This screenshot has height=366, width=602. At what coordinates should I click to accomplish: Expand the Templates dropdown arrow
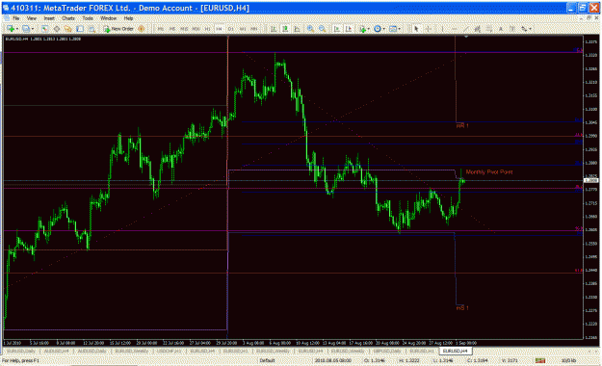(x=400, y=29)
